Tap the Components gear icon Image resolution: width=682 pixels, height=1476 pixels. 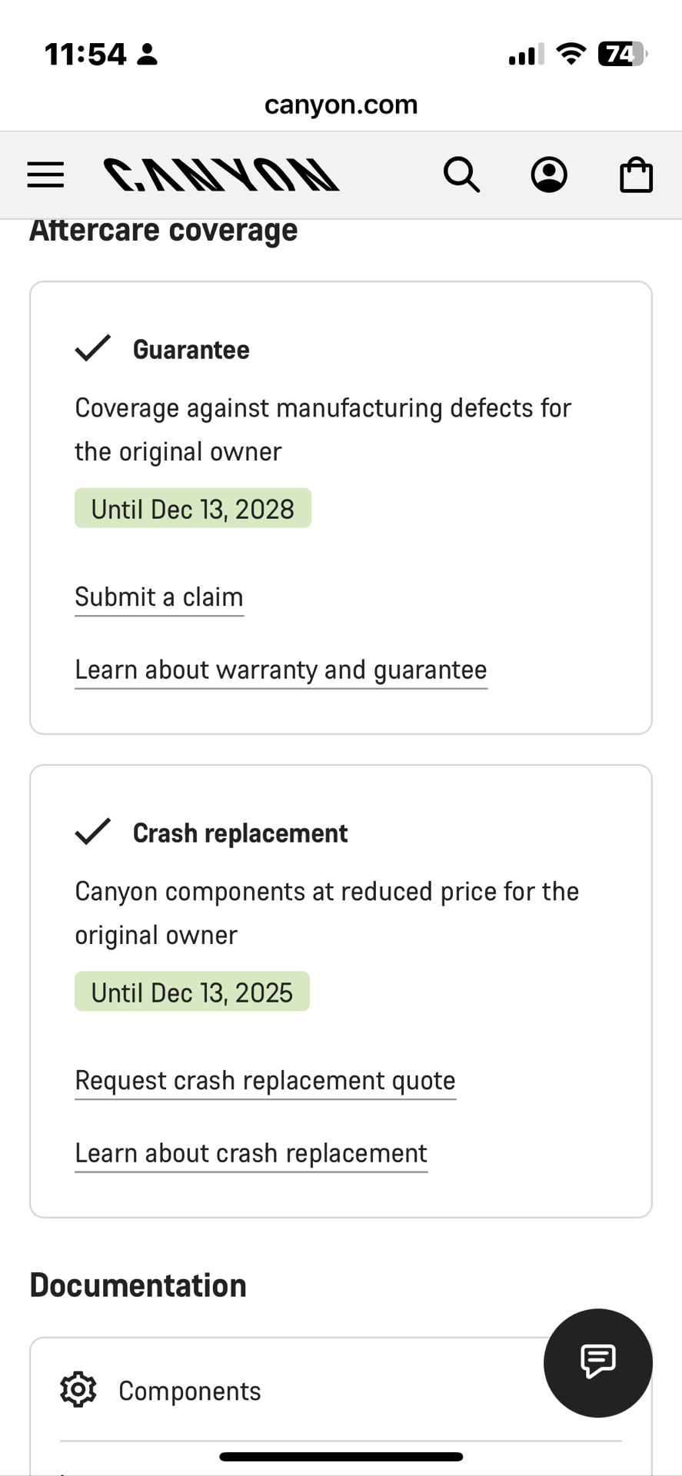pyautogui.click(x=78, y=1390)
